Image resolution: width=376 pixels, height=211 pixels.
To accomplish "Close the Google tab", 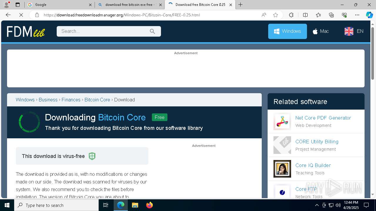I will 90,5.
